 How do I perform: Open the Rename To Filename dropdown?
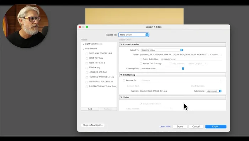point(181,80)
